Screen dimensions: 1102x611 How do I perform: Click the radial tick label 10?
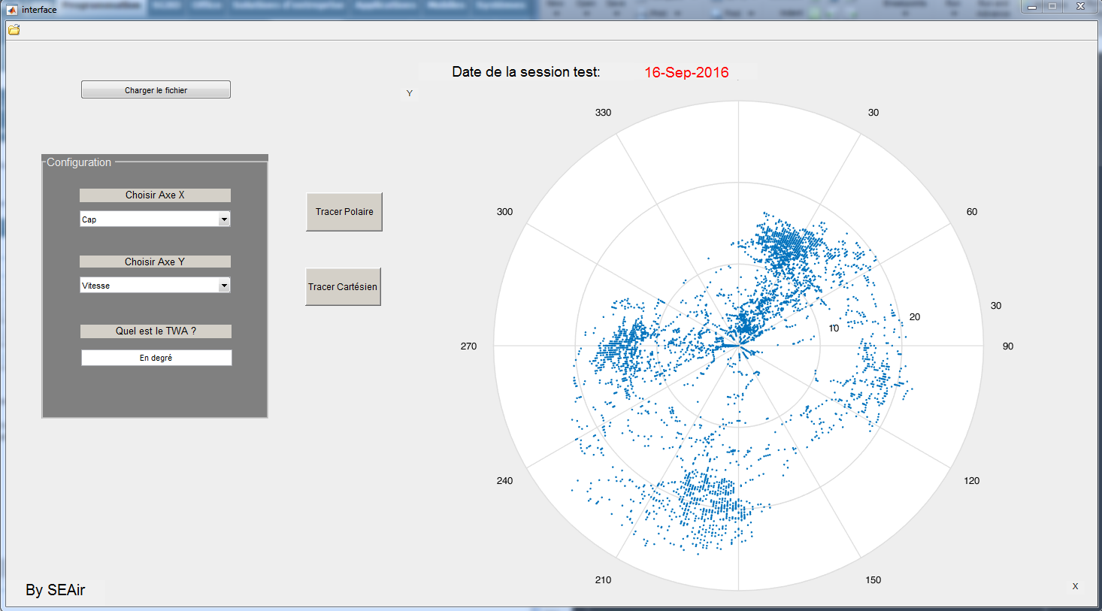834,328
